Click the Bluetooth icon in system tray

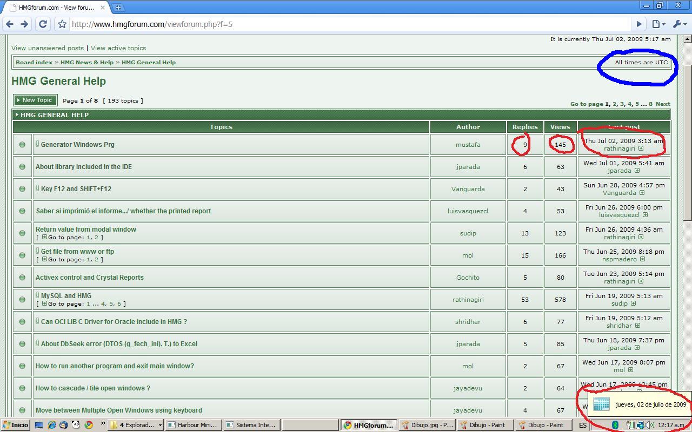[x=615, y=425]
